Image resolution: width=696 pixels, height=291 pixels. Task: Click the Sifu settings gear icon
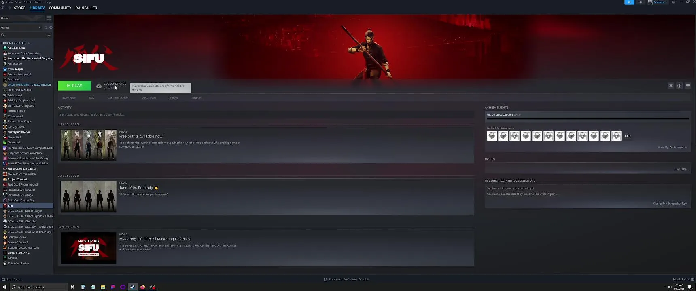671,86
